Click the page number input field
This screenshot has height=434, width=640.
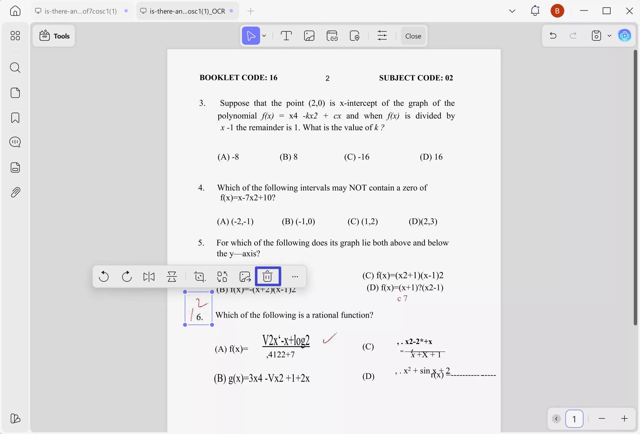574,418
